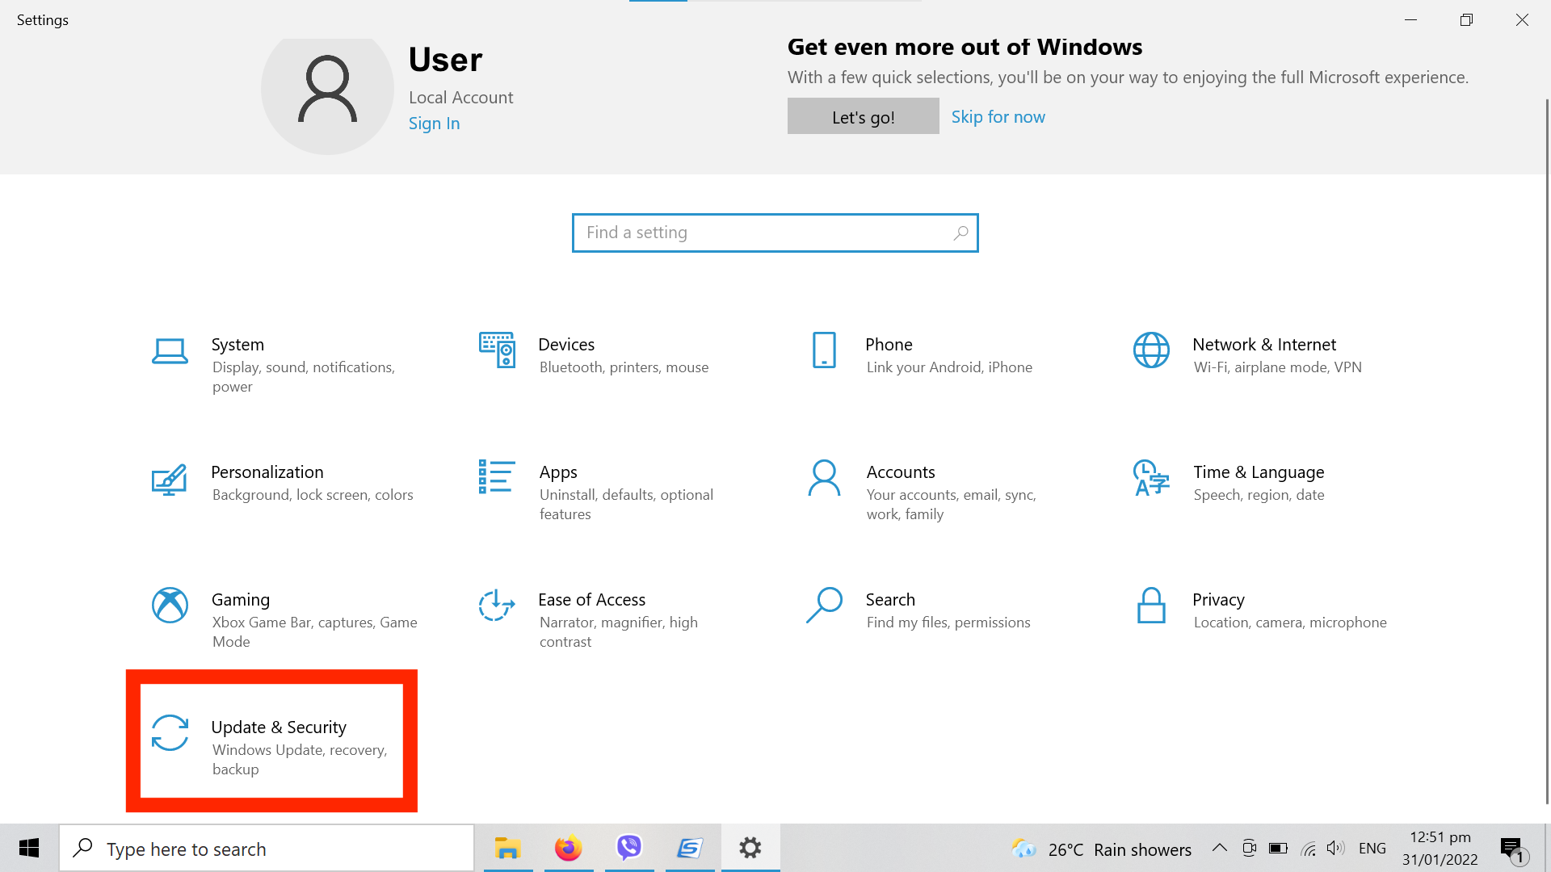This screenshot has width=1551, height=872.
Task: Open Snagit from the taskbar
Action: tap(689, 848)
